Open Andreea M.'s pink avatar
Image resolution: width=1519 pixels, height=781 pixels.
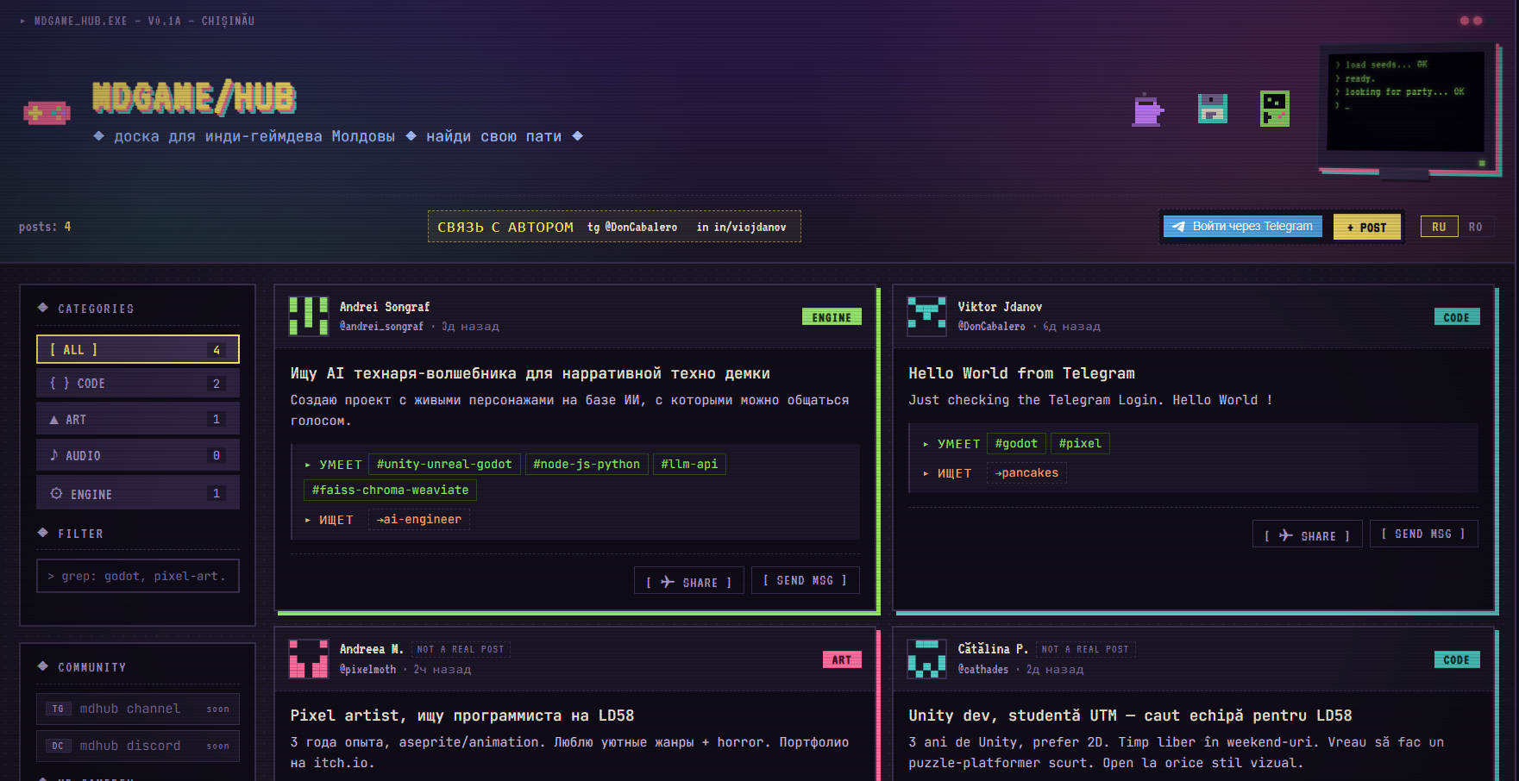[308, 659]
